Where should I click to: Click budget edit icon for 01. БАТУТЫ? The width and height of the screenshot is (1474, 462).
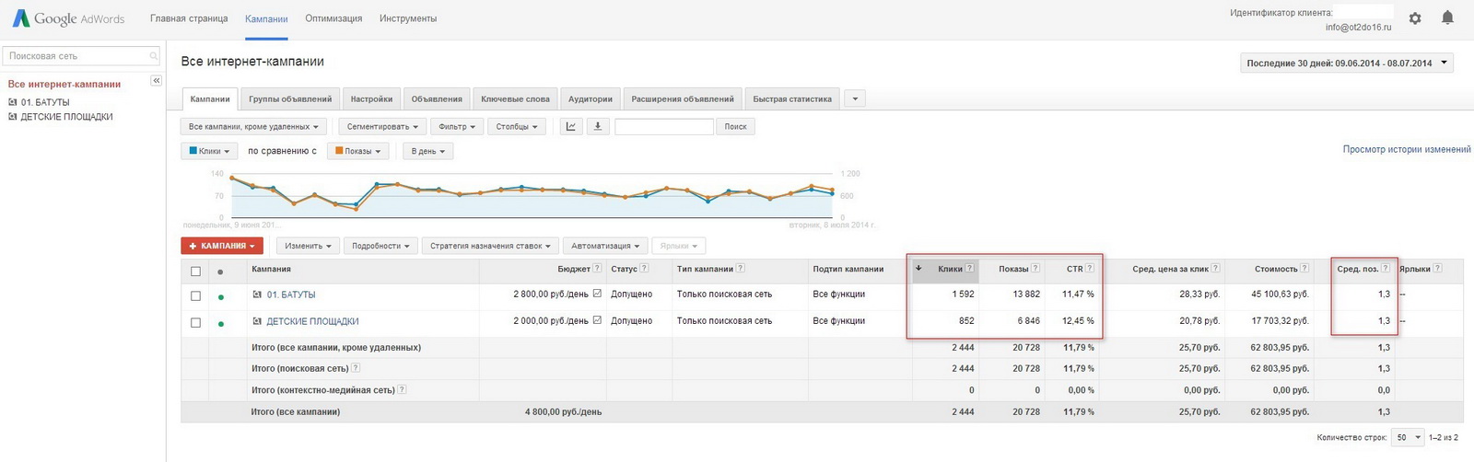point(597,295)
